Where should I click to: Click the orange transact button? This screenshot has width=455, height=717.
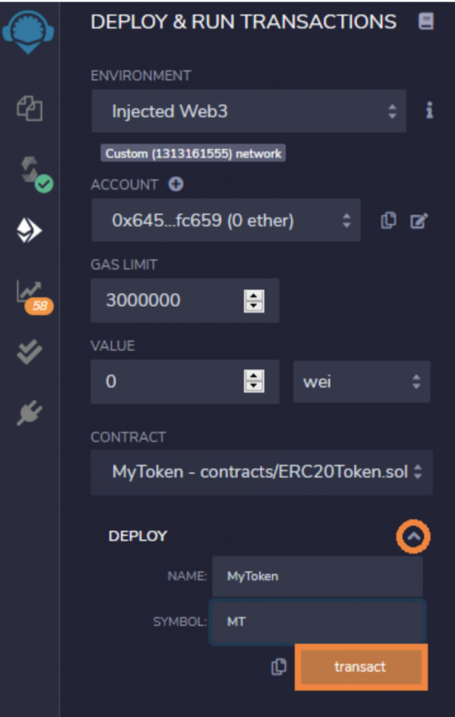pyautogui.click(x=360, y=667)
